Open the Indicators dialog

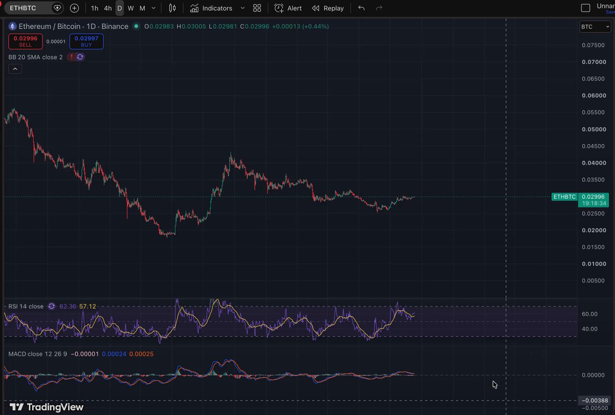click(x=211, y=8)
